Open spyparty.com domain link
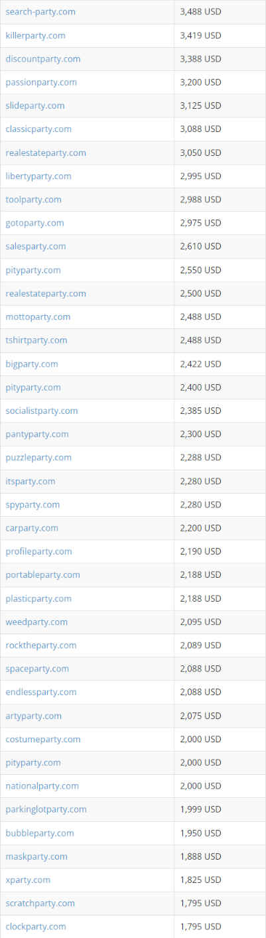 pyautogui.click(x=33, y=504)
